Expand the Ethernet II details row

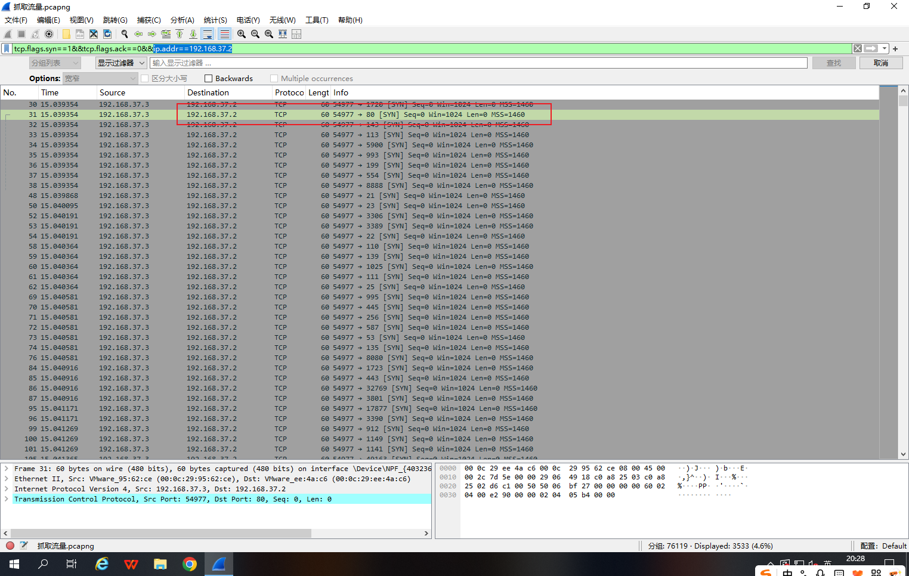click(x=7, y=479)
